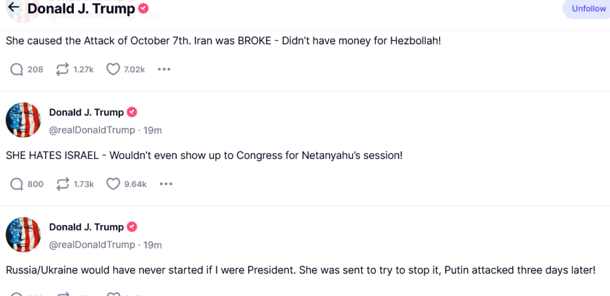
Task: Open avatar on SHE HATES ISRAEL post
Action: [23, 120]
